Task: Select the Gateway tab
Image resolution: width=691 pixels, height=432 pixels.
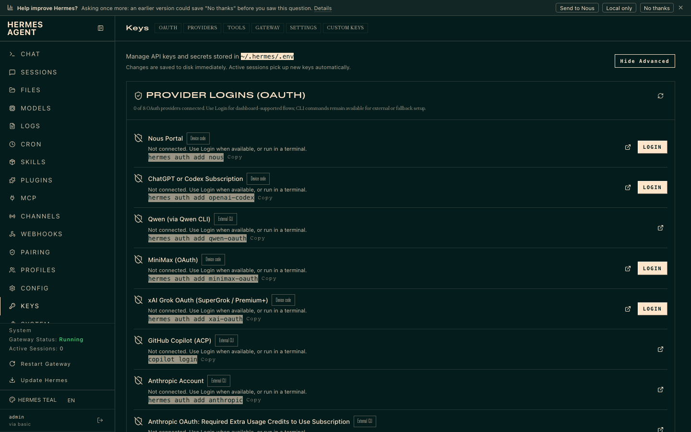Action: point(267,28)
